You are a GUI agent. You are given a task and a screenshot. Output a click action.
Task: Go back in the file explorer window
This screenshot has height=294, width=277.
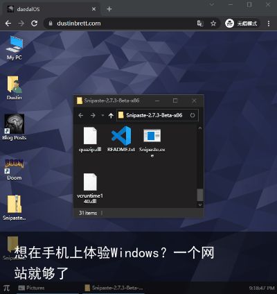pyautogui.click(x=80, y=115)
